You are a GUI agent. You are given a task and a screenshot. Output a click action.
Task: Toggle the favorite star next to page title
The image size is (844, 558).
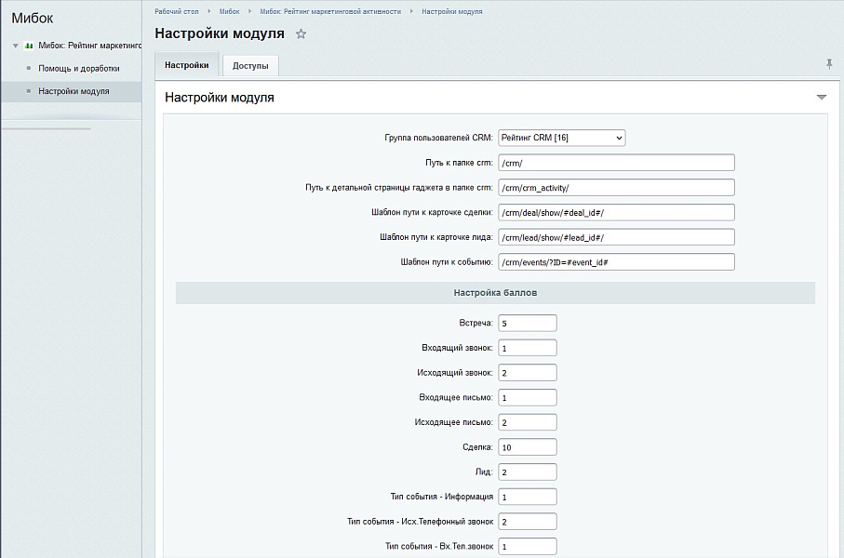[300, 33]
